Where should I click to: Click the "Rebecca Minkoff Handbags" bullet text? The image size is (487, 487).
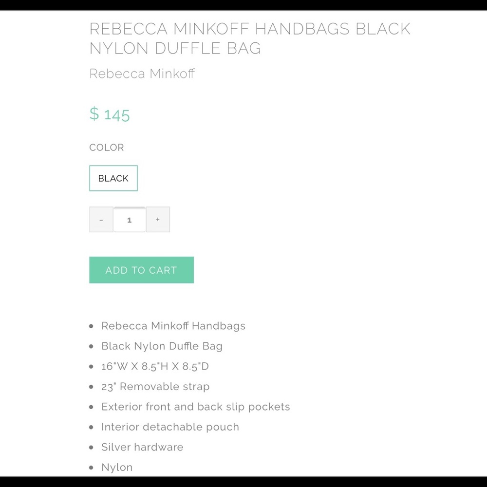pyautogui.click(x=173, y=326)
